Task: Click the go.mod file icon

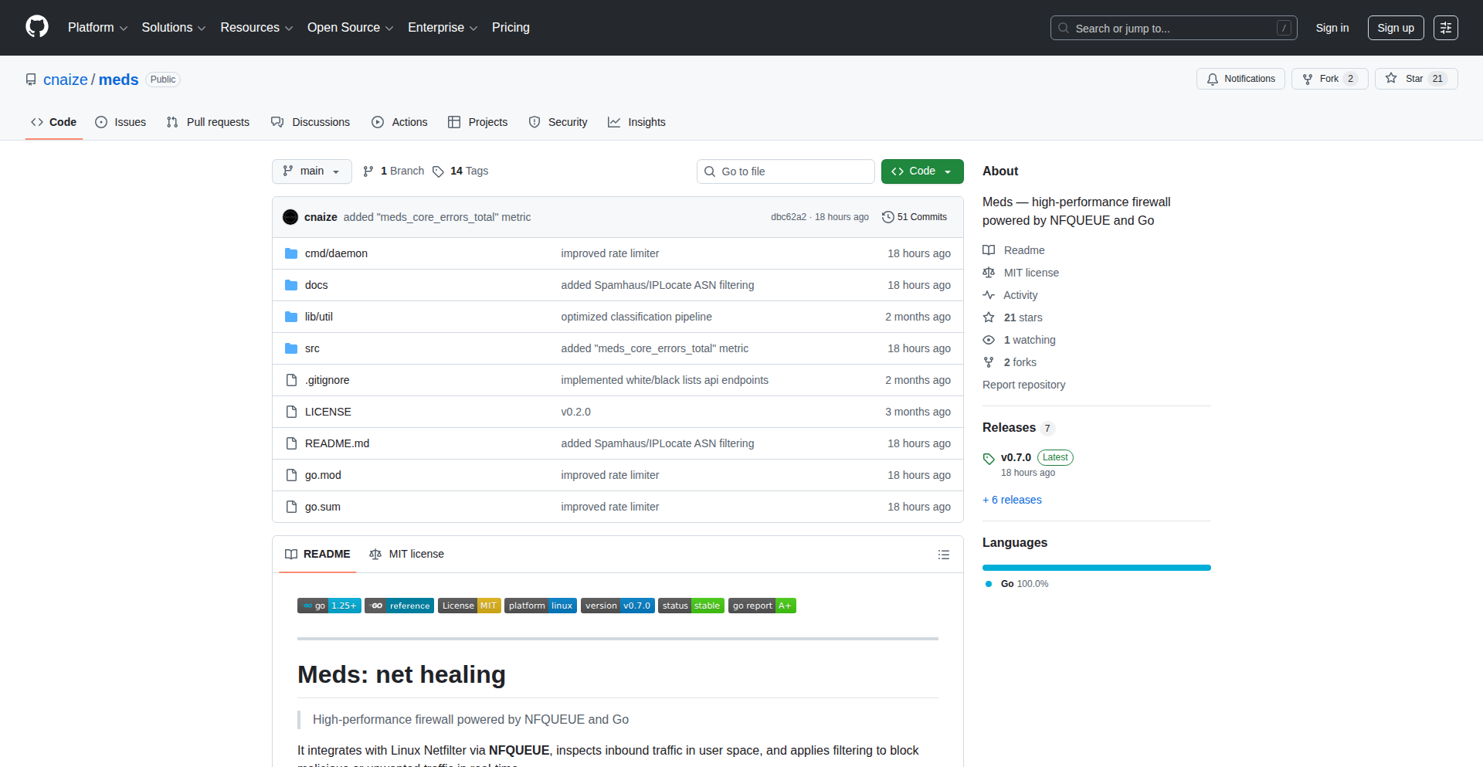Action: 291,475
